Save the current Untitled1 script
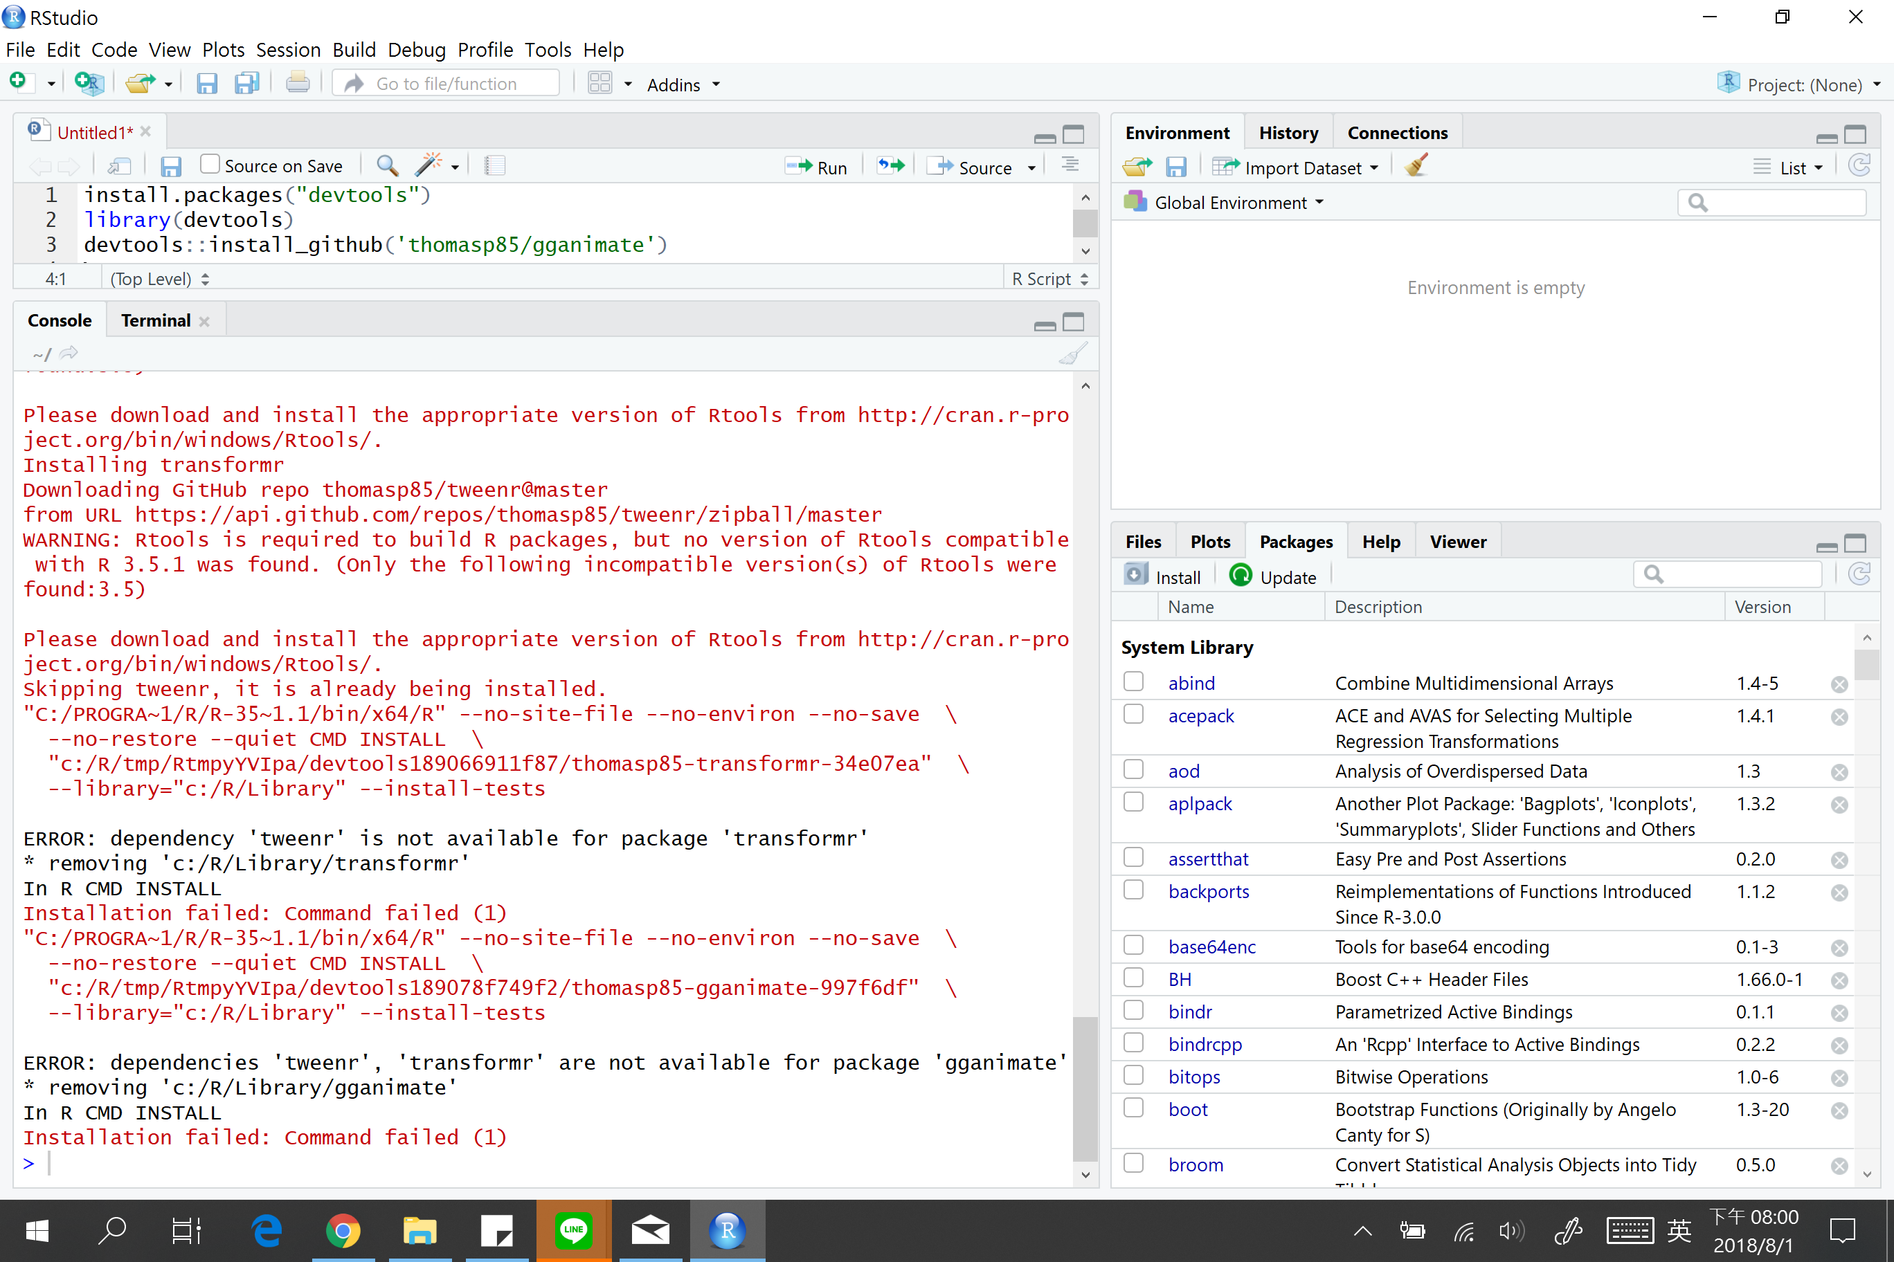1894x1262 pixels. click(x=171, y=166)
